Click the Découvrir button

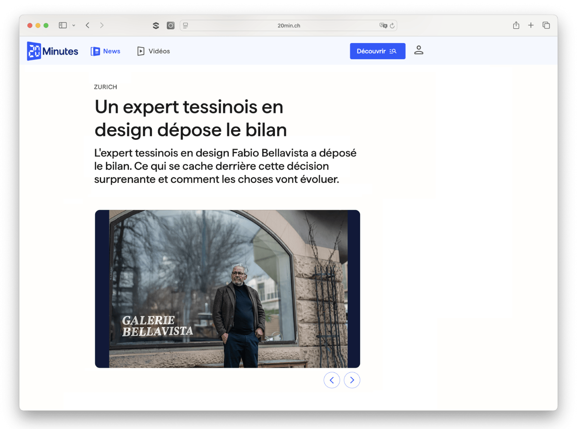click(377, 51)
